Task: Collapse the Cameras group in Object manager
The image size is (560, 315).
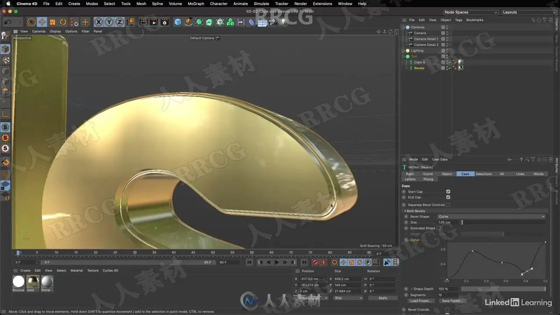Action: (403, 27)
